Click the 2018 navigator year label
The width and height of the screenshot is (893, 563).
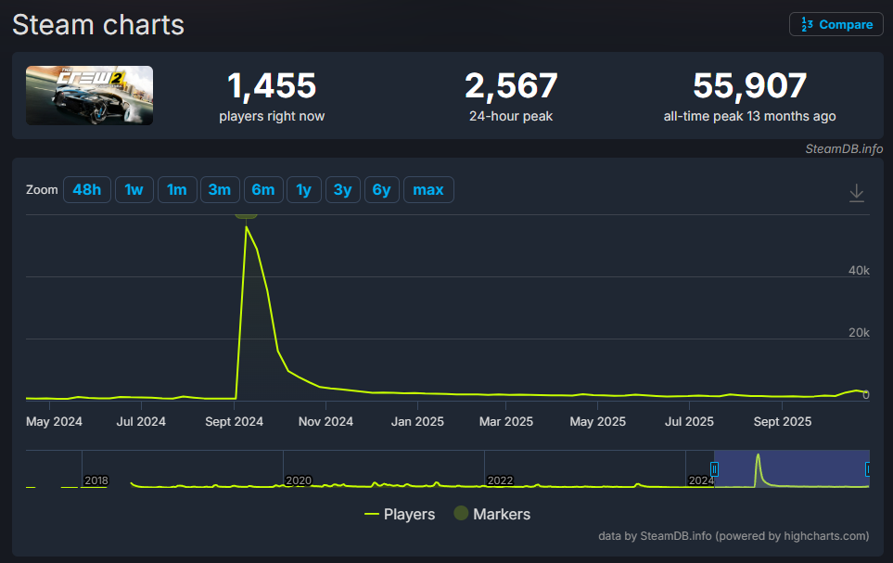tap(96, 480)
